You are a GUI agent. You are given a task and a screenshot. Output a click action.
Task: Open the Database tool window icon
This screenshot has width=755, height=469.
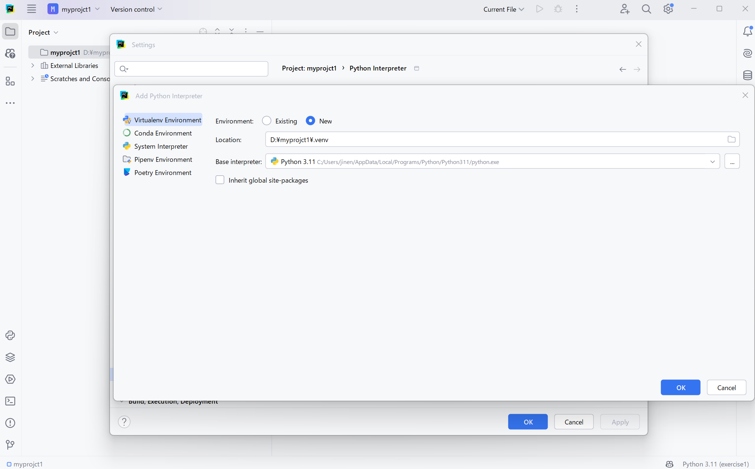[x=747, y=75]
